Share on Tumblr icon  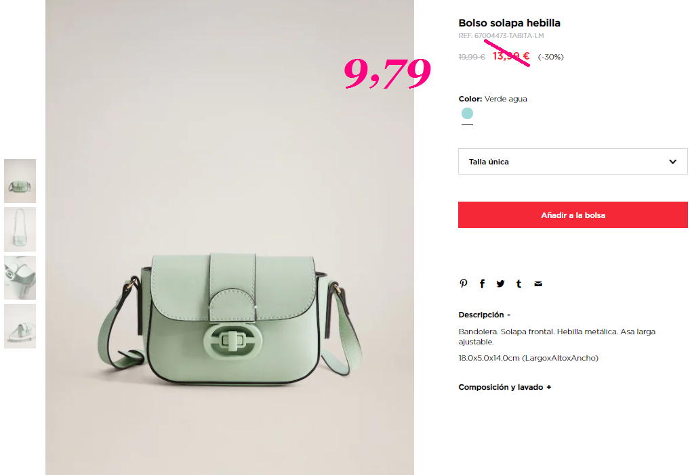pyautogui.click(x=519, y=284)
